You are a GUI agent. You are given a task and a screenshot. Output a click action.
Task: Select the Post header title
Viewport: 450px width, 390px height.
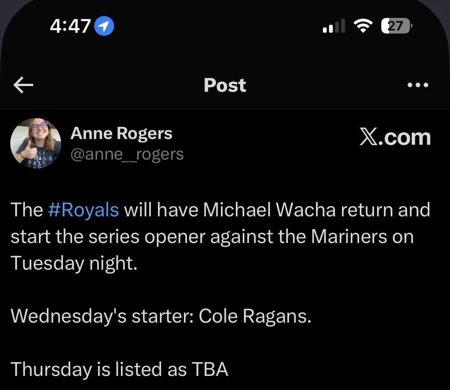pos(225,85)
